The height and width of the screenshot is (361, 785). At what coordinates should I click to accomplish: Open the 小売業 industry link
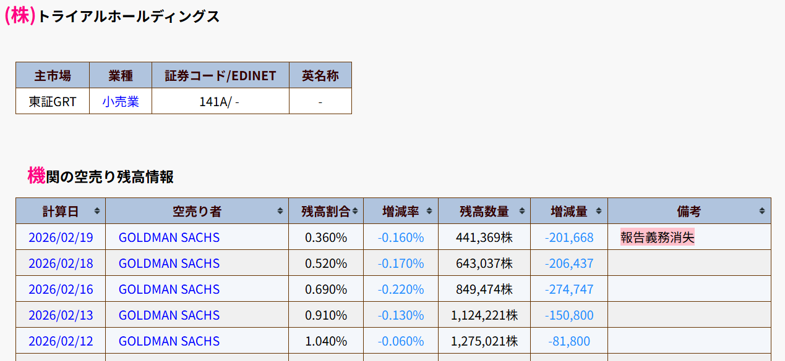pos(121,102)
